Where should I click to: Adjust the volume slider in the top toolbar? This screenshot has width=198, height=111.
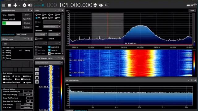[39, 5]
